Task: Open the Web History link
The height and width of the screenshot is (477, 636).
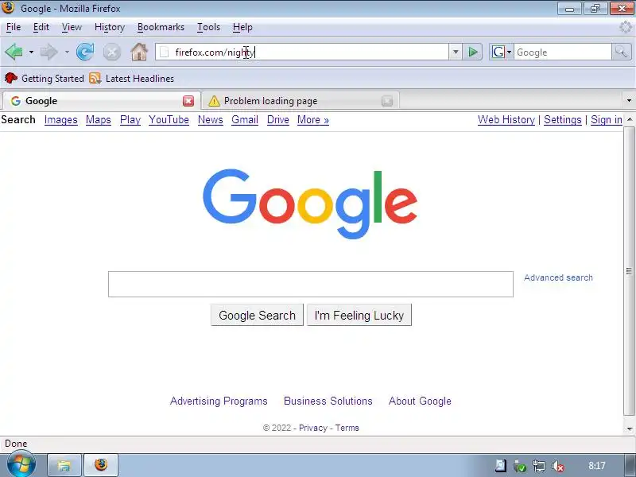Action: (506, 120)
